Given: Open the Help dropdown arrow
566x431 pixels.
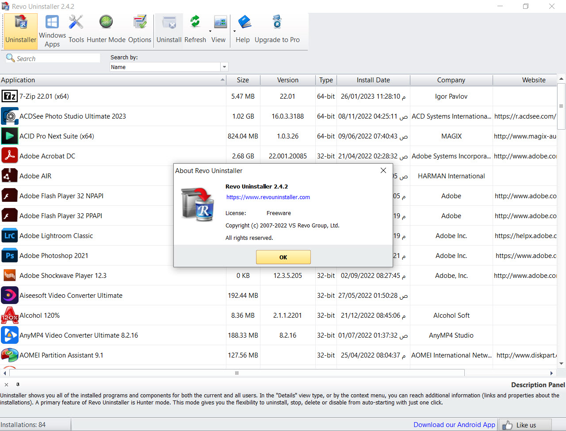Looking at the screenshot, I should tap(234, 31).
